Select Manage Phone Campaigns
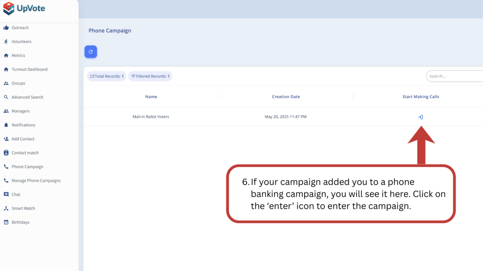The image size is (483, 271). pos(36,181)
